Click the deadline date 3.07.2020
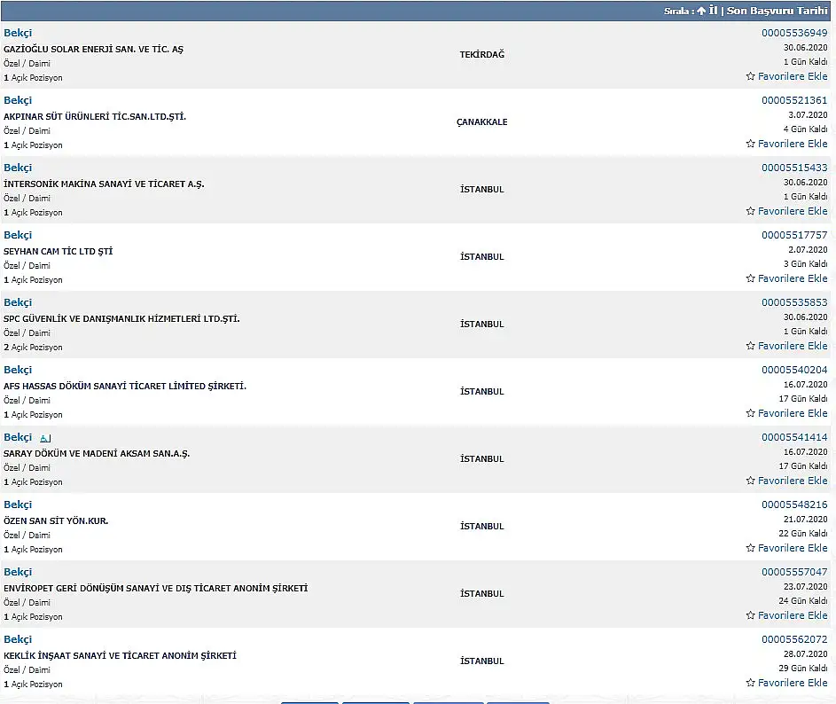The height and width of the screenshot is (704, 836). pos(808,114)
